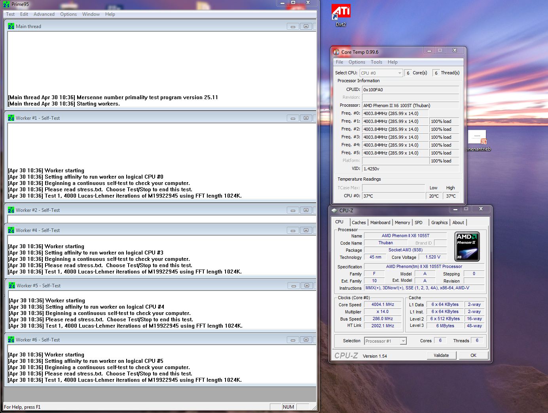Image resolution: width=548 pixels, height=413 pixels.
Task: Click the Worker #2 Self-Test window icon
Action: (x=11, y=210)
